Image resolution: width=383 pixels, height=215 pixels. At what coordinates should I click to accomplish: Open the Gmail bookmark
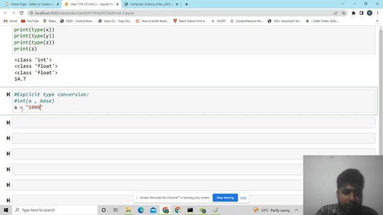(x=10, y=21)
